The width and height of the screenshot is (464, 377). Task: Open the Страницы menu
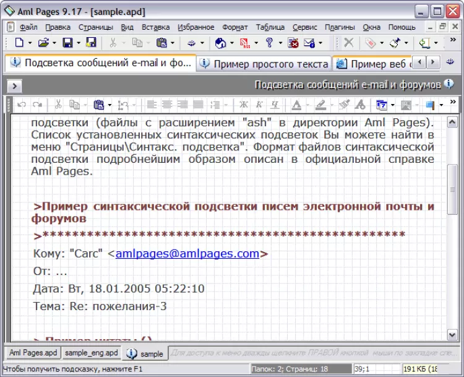tap(95, 27)
